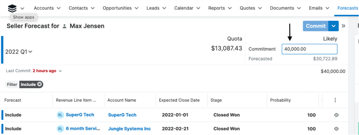This screenshot has width=359, height=135.
Task: Click the double chevron collapse sidebar icon
Action: 343,26
